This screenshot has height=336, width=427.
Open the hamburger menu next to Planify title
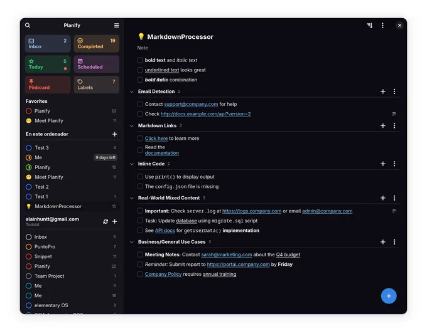coord(117,25)
